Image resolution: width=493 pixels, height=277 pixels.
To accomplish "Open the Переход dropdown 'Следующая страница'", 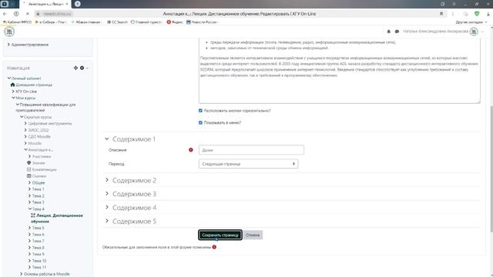I will (248, 164).
